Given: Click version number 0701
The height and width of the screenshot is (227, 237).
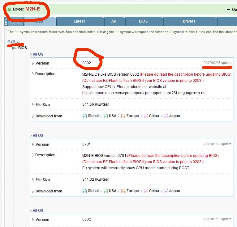Looking at the screenshot, I should tap(87, 144).
